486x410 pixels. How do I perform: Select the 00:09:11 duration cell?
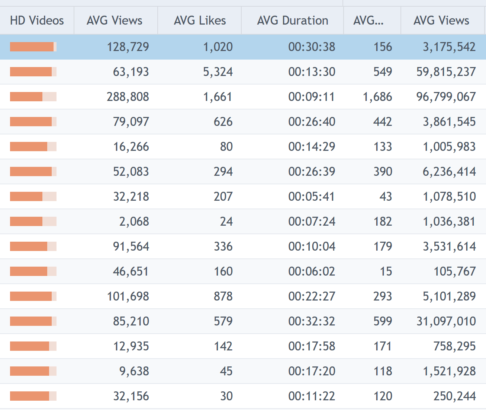coord(312,97)
